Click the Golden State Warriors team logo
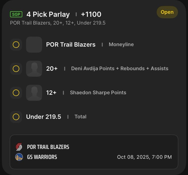 19,157
